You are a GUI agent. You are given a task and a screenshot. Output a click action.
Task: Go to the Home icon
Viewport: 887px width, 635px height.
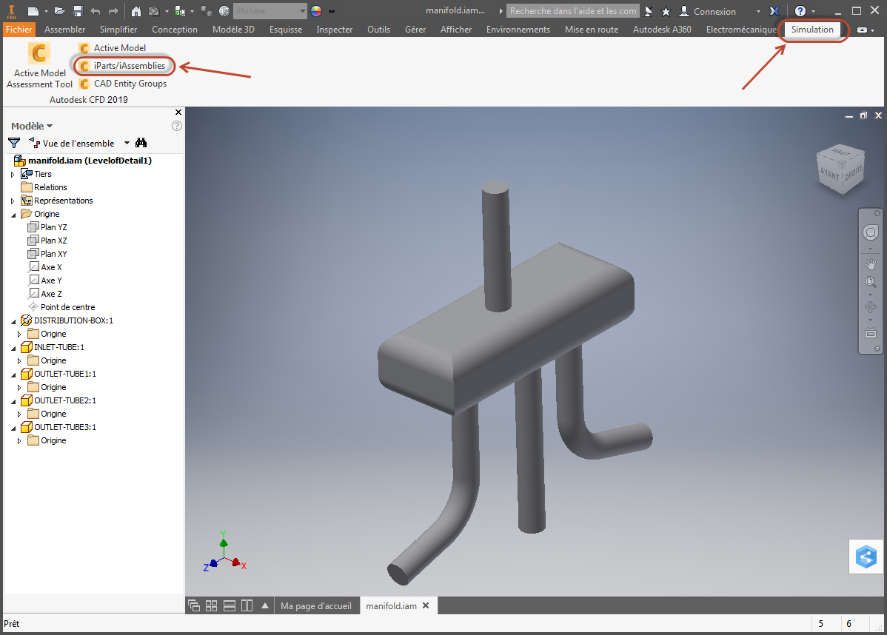coord(135,11)
